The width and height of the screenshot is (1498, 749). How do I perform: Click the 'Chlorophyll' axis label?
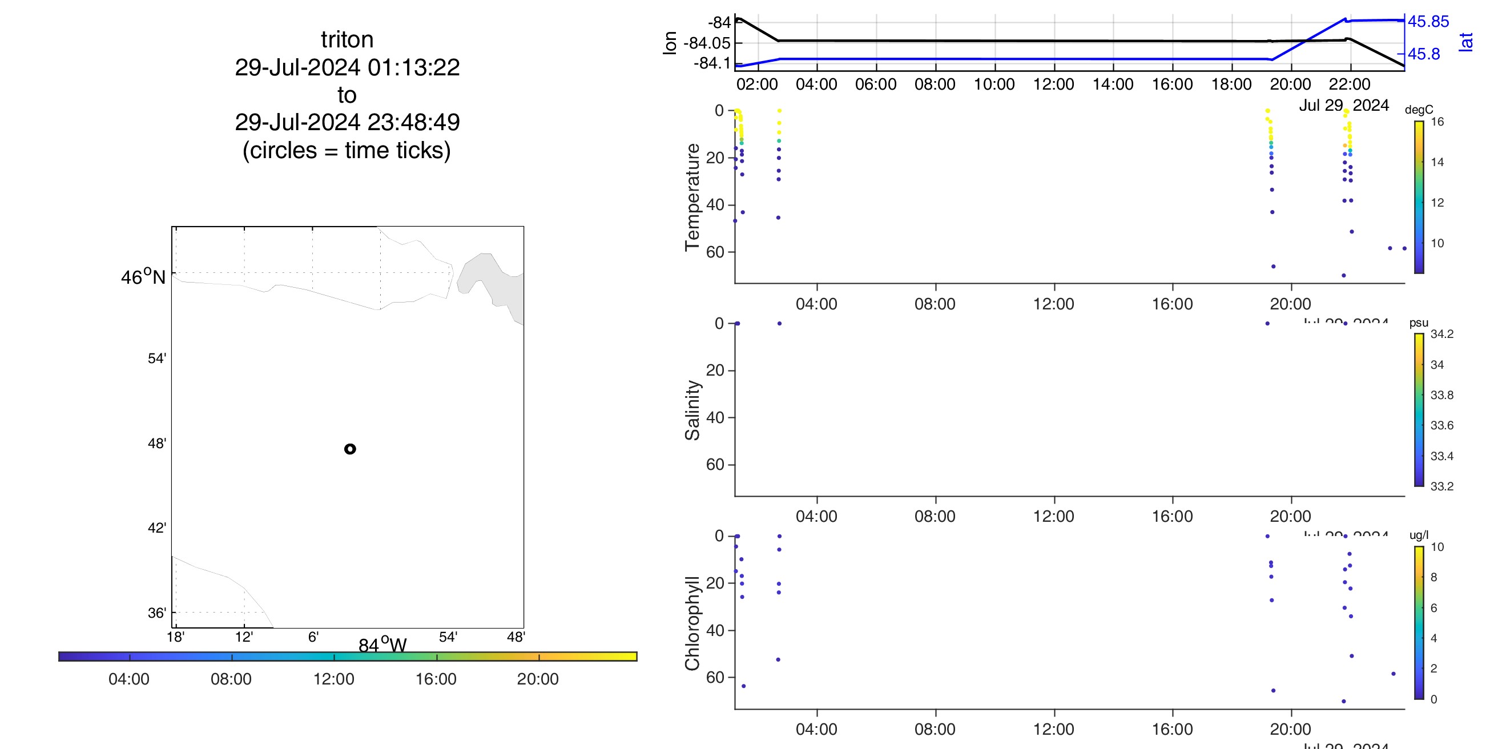(x=692, y=623)
